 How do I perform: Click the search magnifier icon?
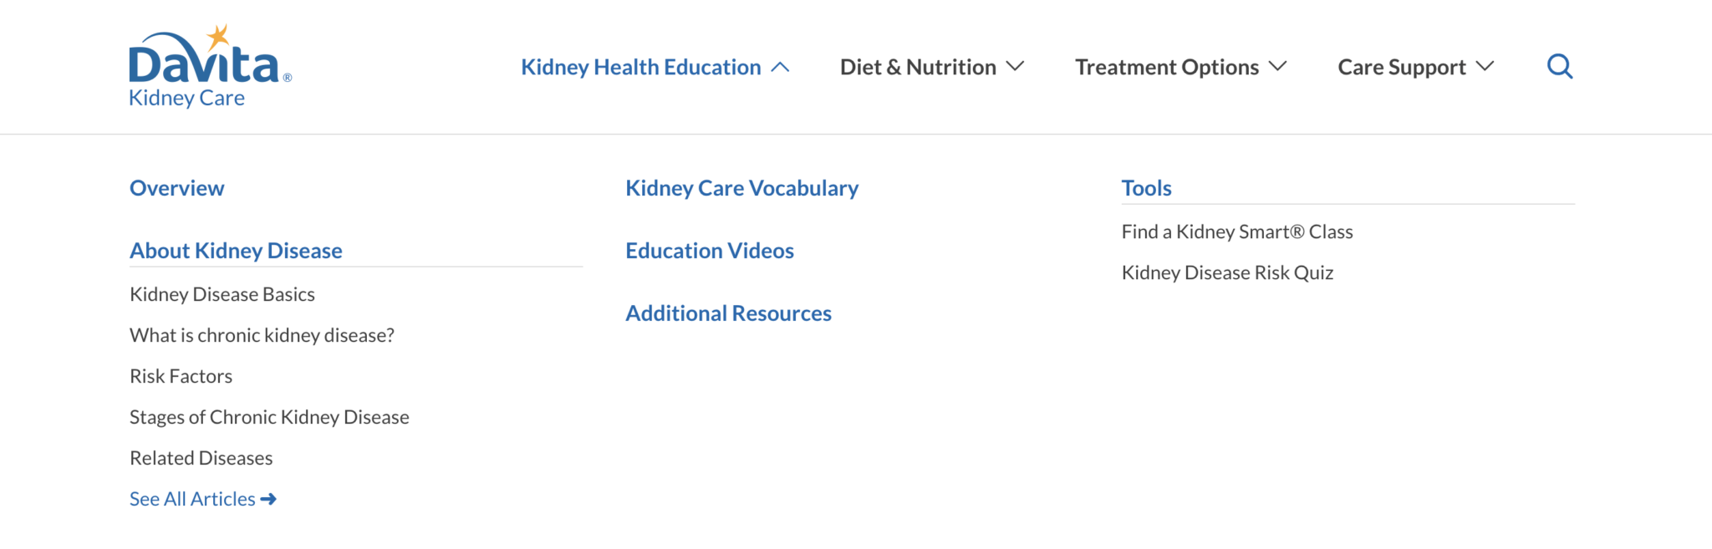click(1559, 66)
